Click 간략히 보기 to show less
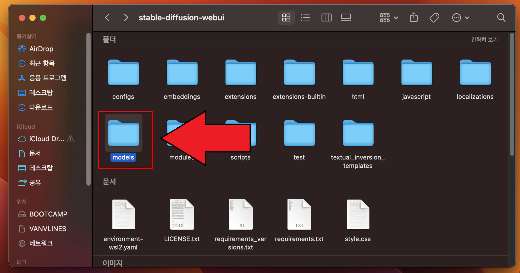The height and width of the screenshot is (273, 520). point(484,39)
